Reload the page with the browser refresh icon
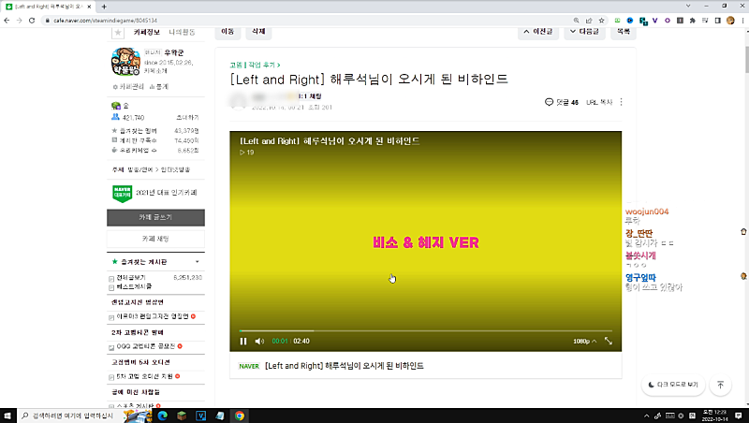This screenshot has width=749, height=423. [x=32, y=21]
